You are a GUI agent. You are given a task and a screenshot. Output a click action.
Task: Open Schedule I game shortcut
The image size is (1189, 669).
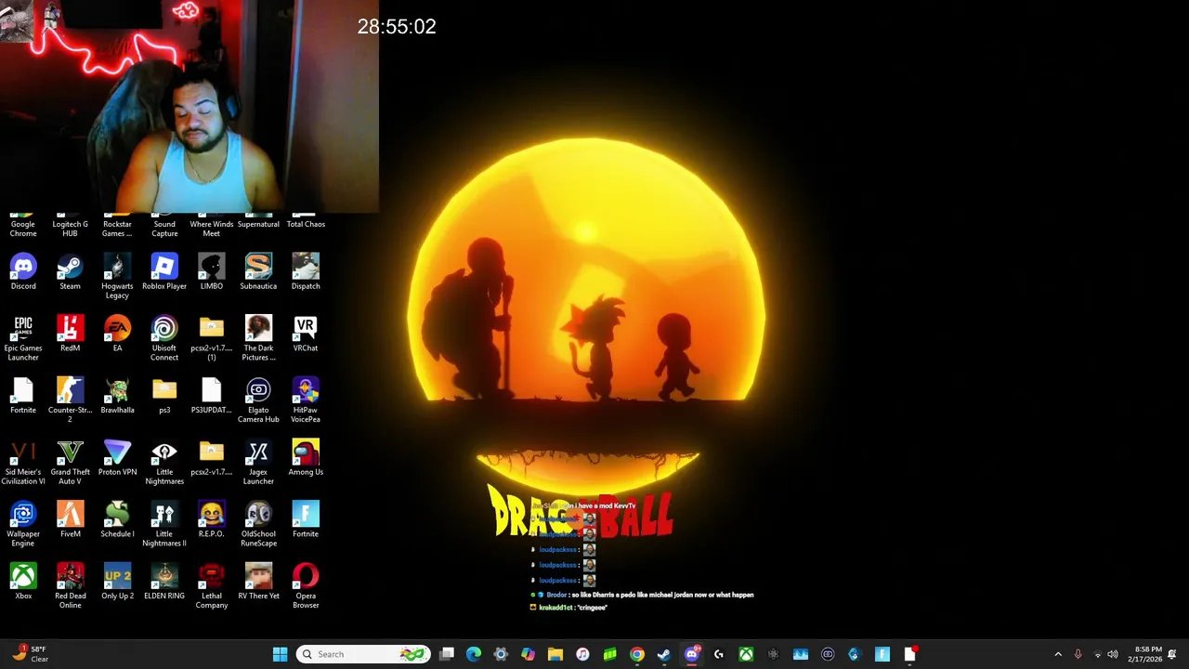117,520
